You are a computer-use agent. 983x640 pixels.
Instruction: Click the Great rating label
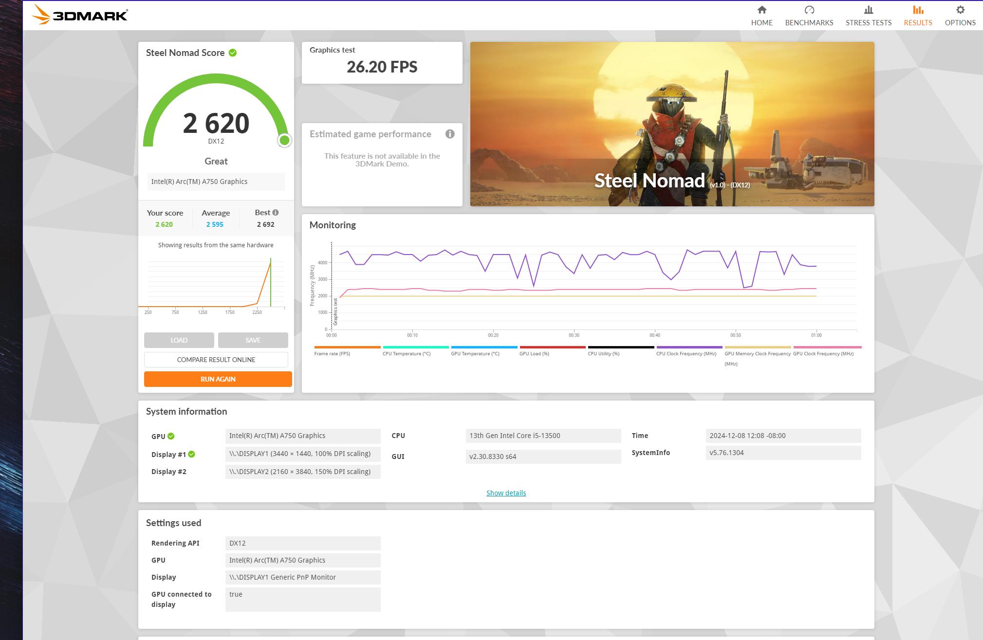click(216, 161)
